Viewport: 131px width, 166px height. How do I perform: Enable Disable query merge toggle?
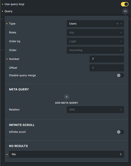point(120,75)
